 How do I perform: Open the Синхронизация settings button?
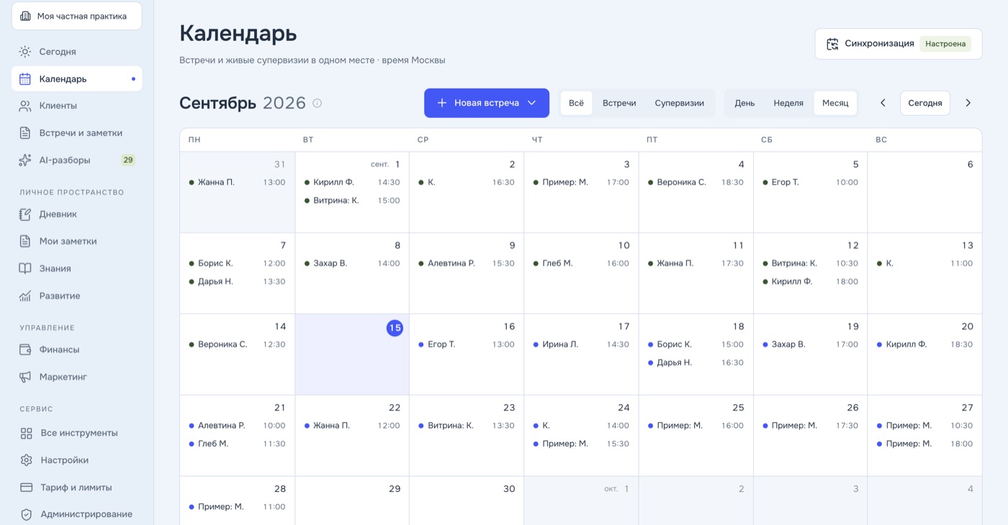[x=899, y=44]
